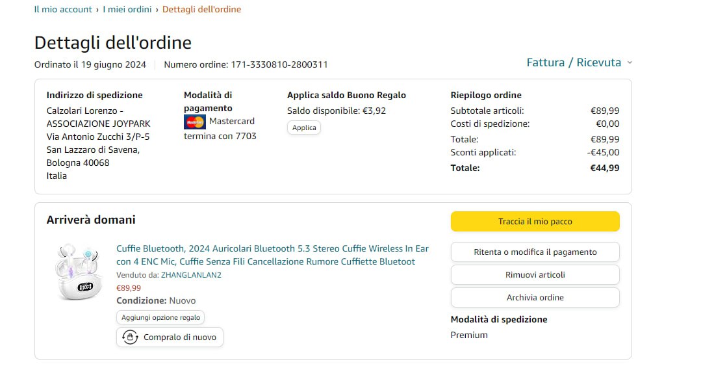Click the bold final total €44,99
Screen dimensions: 701x368
(x=604, y=168)
